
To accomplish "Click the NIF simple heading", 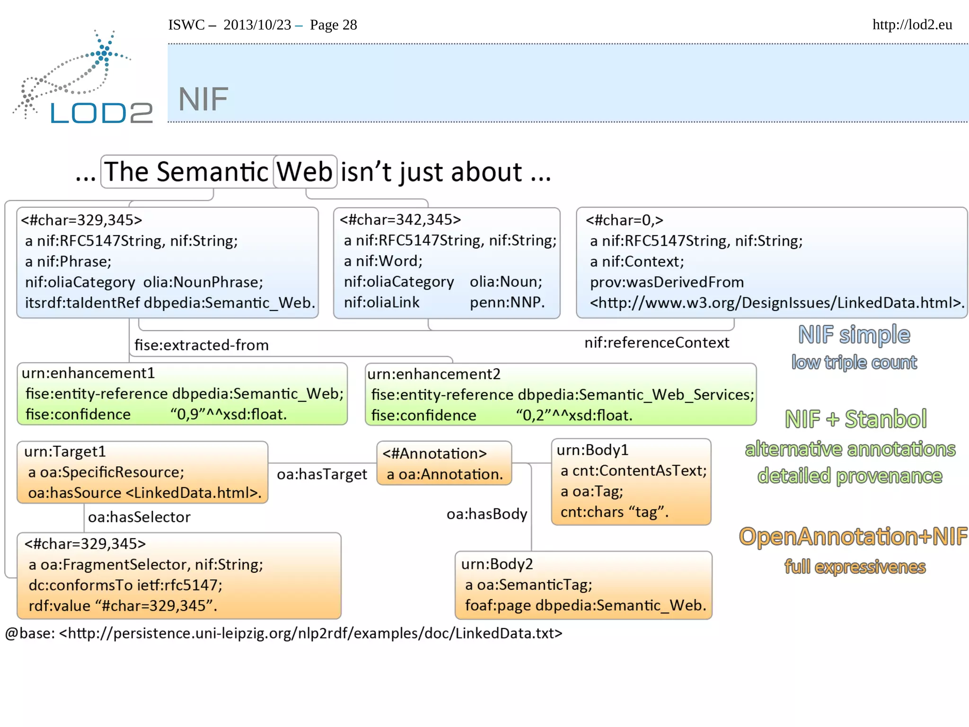I will click(854, 335).
